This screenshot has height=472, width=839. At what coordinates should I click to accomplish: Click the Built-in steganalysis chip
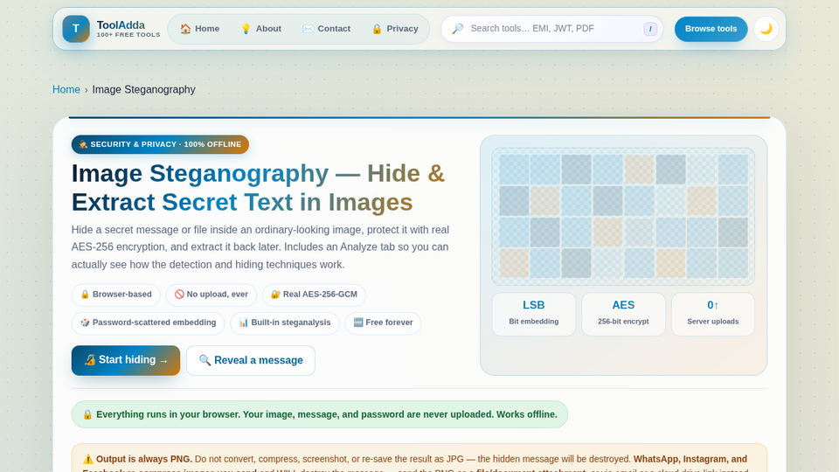click(x=285, y=323)
